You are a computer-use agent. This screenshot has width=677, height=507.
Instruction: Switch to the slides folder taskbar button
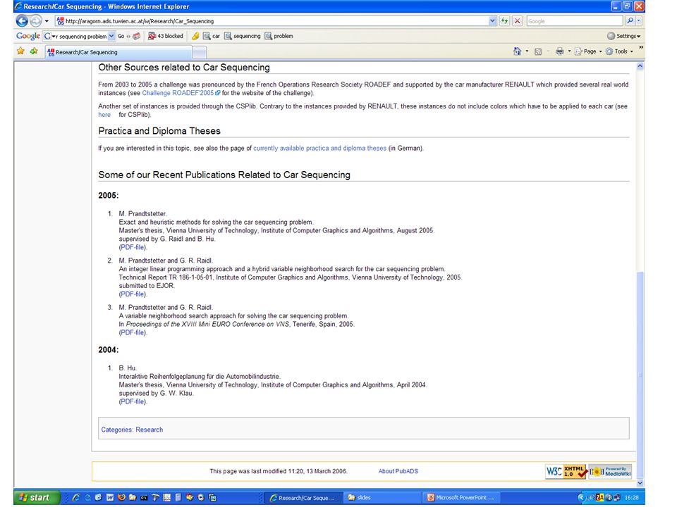coord(382,498)
